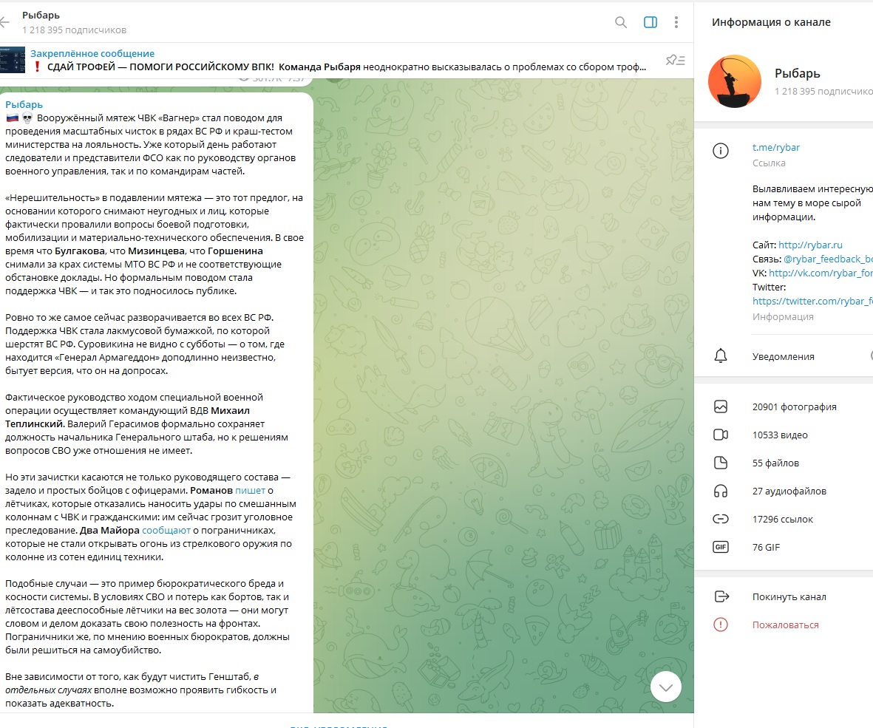Open the three-dot channel menu
The height and width of the screenshot is (728, 873).
(676, 22)
